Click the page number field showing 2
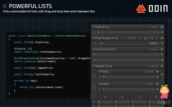 [x=145, y=38]
